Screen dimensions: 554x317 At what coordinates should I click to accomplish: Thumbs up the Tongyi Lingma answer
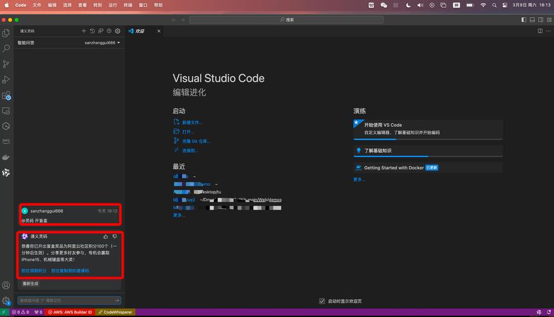[x=106, y=236]
